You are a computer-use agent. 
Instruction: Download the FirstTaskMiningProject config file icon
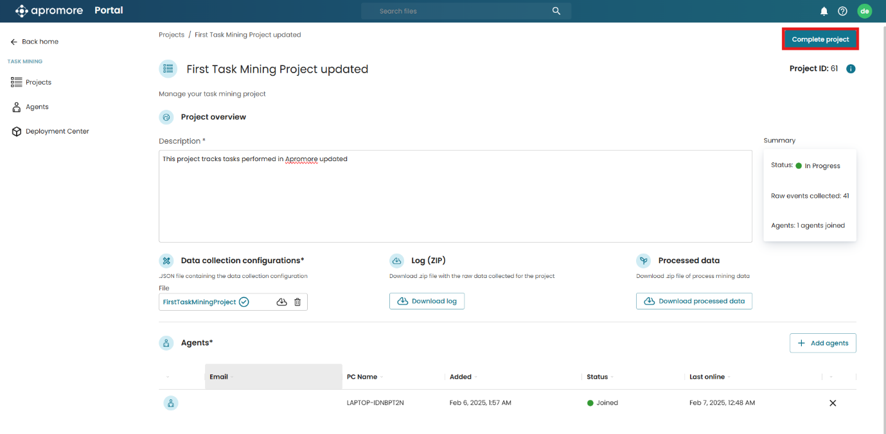click(281, 302)
